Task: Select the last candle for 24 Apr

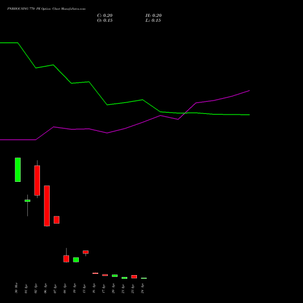Action: (144, 278)
